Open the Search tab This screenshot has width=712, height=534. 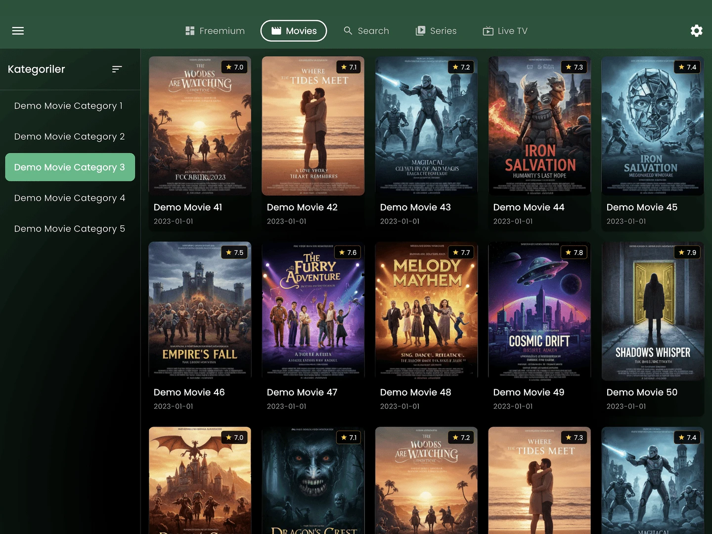(366, 31)
